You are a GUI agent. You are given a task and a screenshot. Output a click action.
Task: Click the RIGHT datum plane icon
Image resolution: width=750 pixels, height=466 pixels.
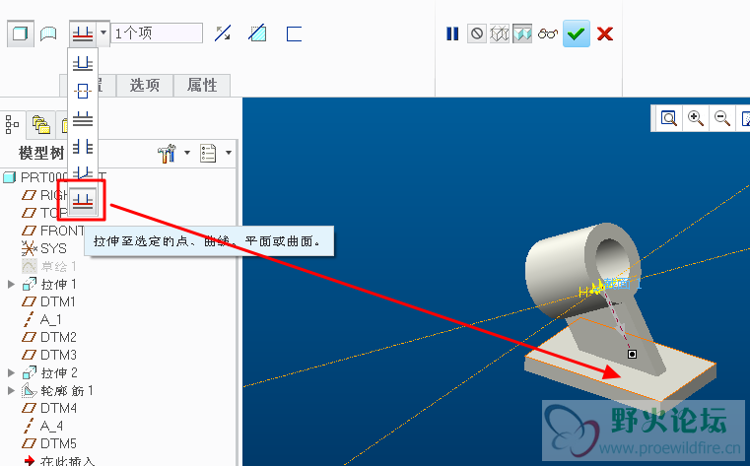[x=29, y=195]
